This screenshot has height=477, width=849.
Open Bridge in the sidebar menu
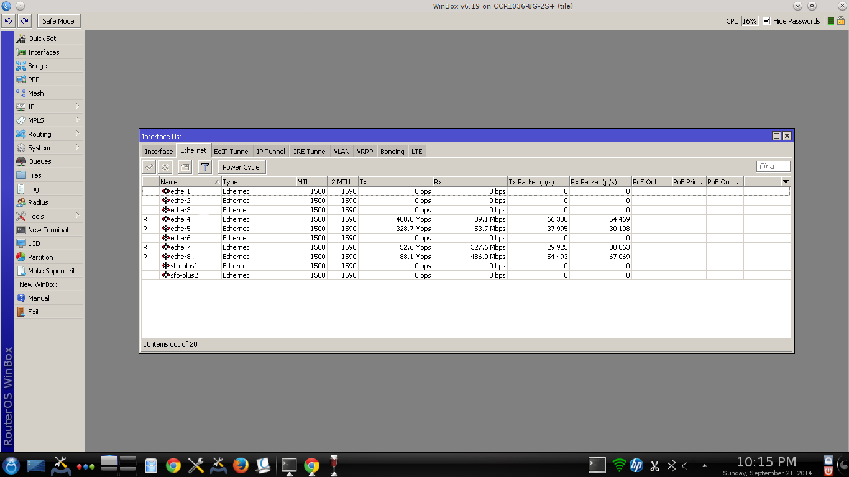click(37, 66)
